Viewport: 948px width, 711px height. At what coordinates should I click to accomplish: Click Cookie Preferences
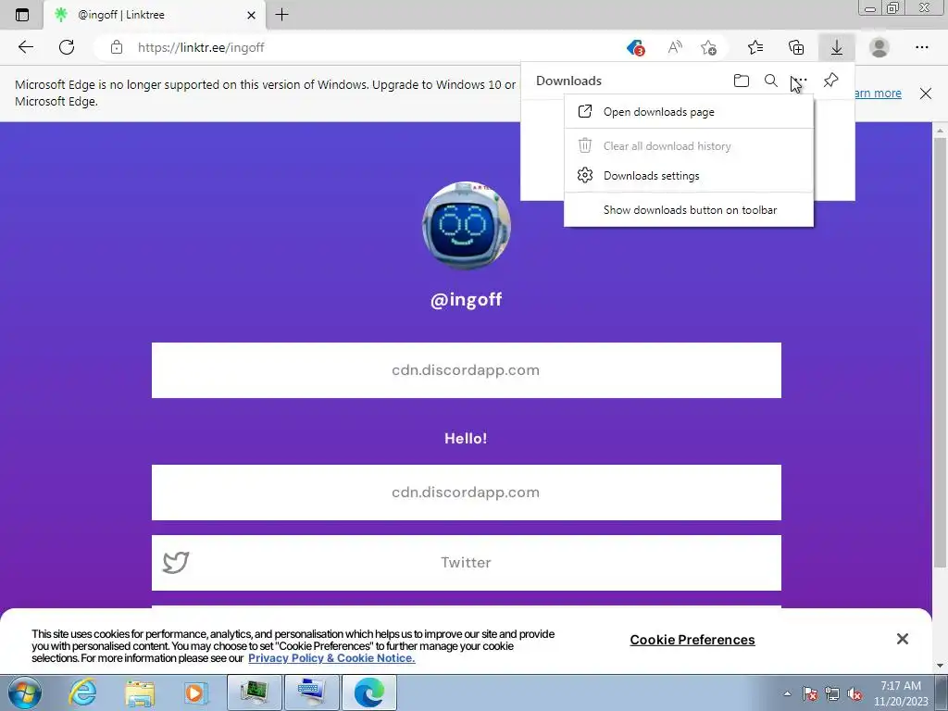click(x=692, y=640)
